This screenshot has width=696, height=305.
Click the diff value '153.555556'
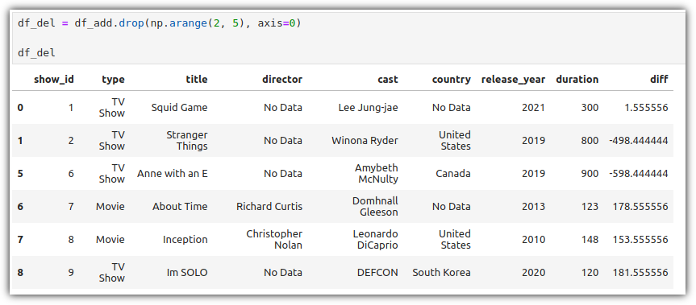tap(640, 240)
